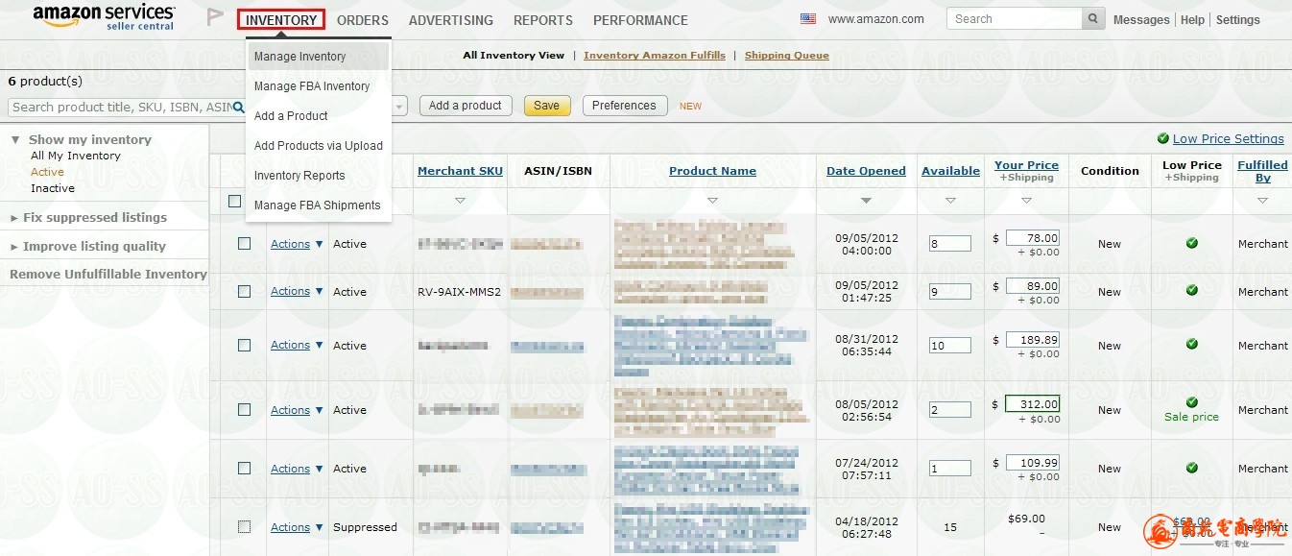Viewport: 1292px width, 556px height.
Task: Open Actions dropdown for the $78.00 item
Action: (297, 244)
